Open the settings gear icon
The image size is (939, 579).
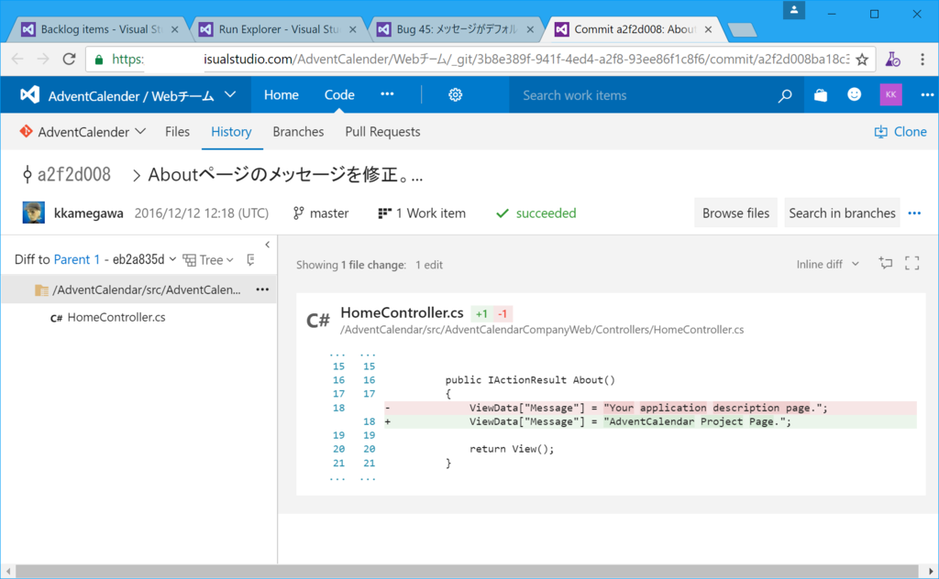[455, 95]
